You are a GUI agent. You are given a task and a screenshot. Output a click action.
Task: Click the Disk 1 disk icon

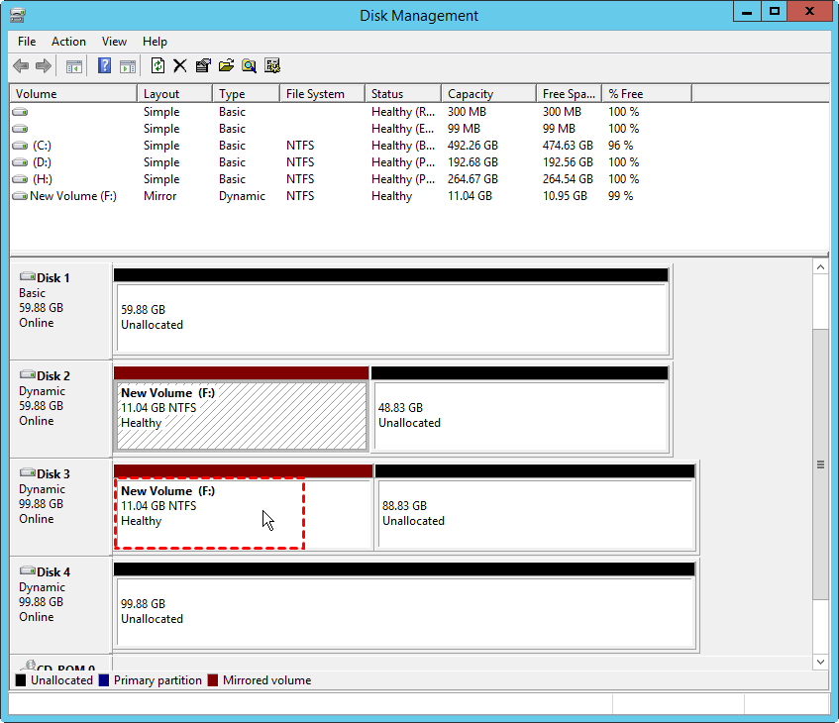(x=28, y=276)
